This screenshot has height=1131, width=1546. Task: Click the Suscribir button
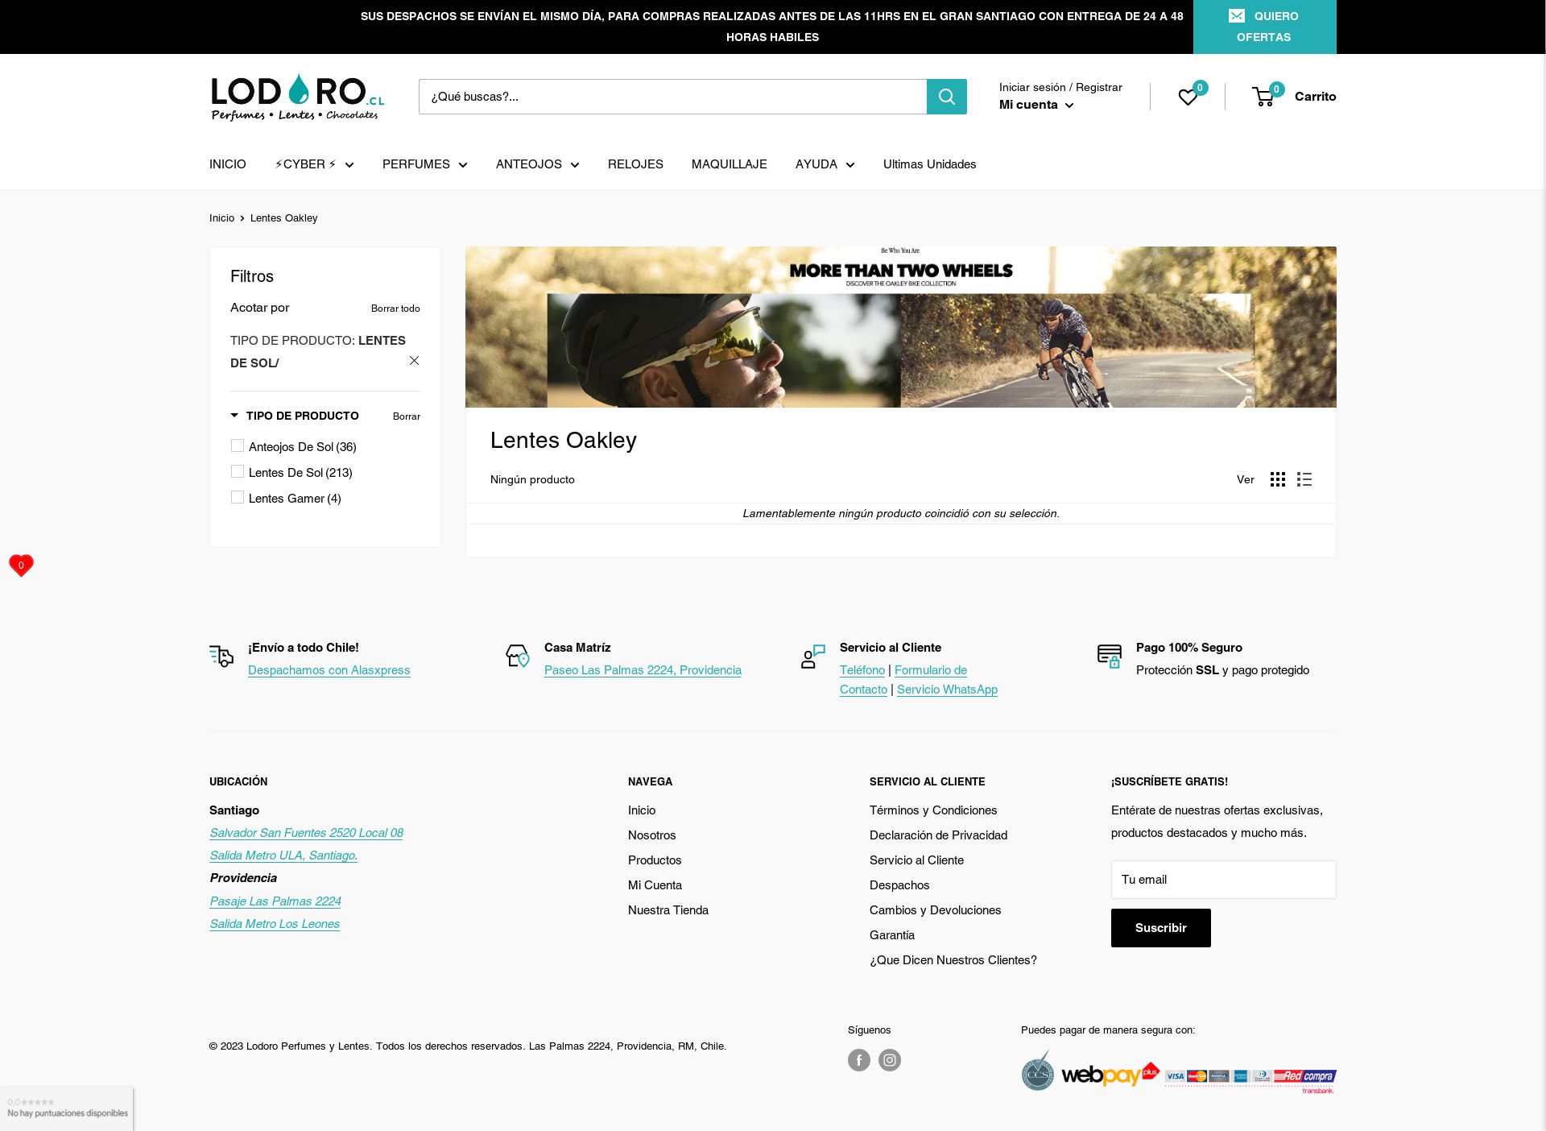point(1160,928)
